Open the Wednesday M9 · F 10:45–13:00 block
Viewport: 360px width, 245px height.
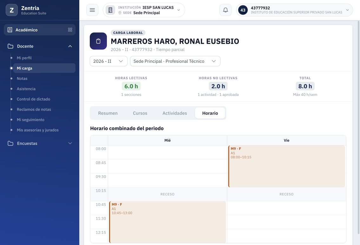(167, 222)
